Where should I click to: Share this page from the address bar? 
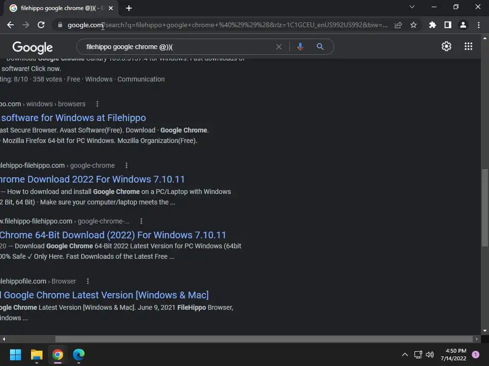click(398, 25)
